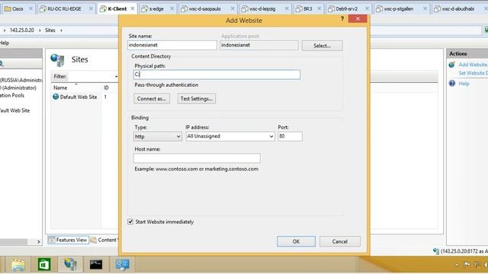Cancel the Add Website dialog
The image size is (488, 274).
[x=339, y=241]
